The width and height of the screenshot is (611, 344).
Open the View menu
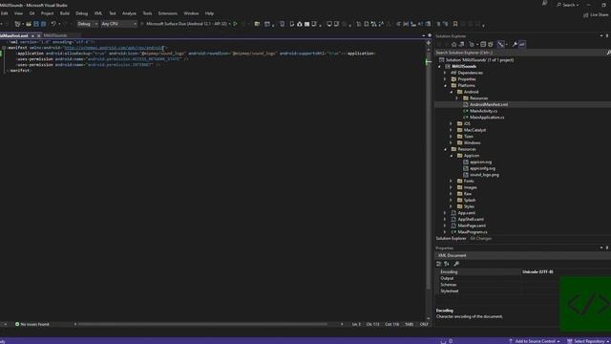coord(18,13)
